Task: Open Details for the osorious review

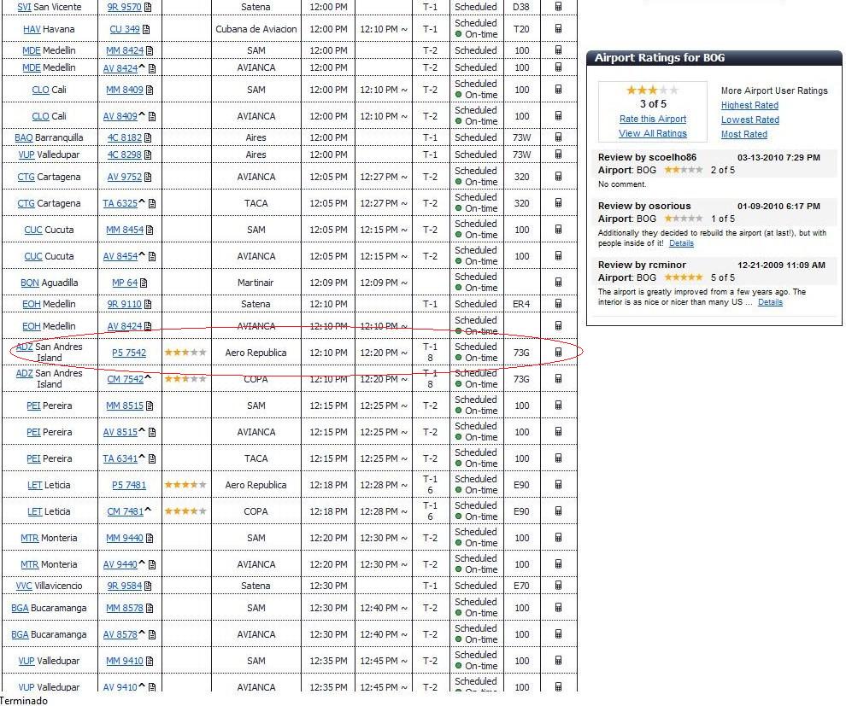Action: point(681,243)
